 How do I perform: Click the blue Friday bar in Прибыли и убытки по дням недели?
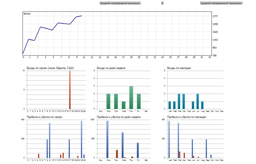tap(138, 150)
